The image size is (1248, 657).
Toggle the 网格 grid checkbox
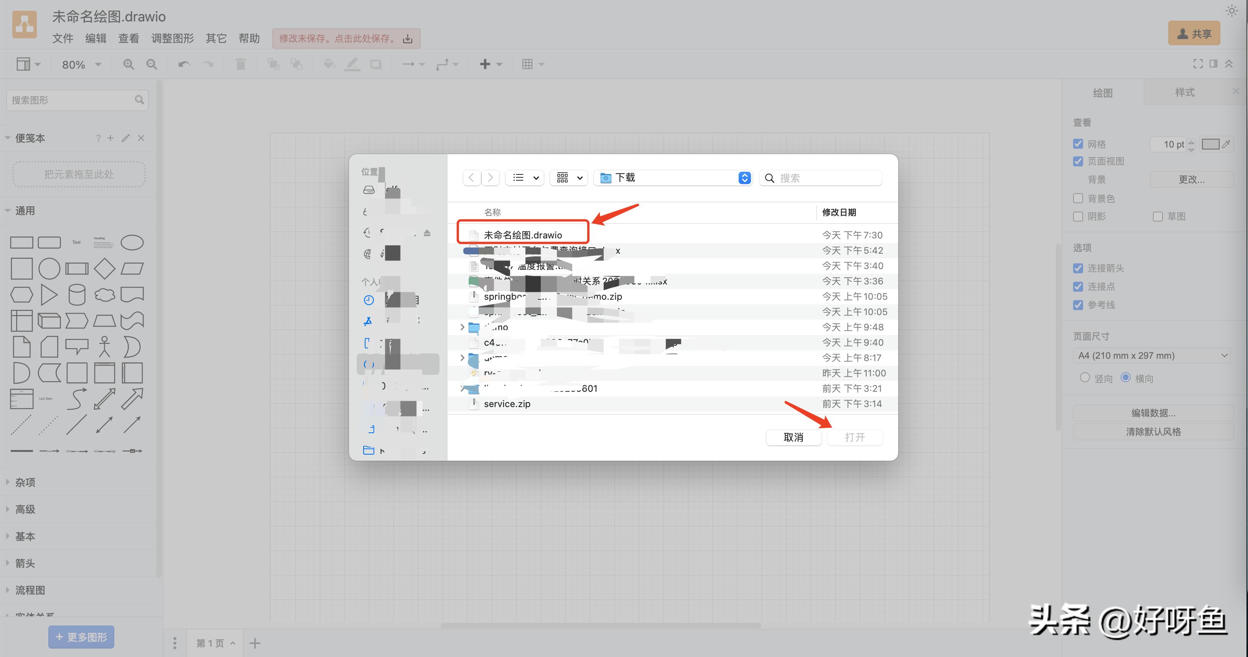point(1078,144)
